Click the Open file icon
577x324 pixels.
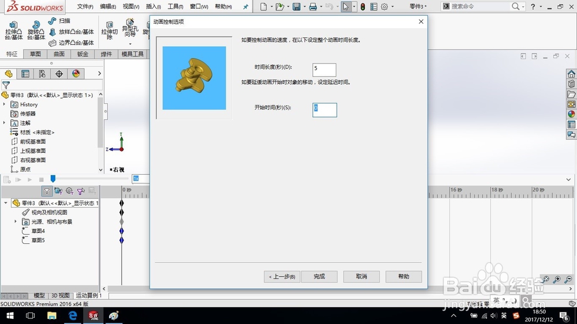coord(280,6)
